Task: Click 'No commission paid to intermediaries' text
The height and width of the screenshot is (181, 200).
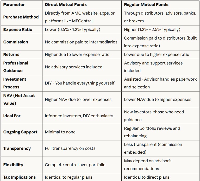Action: (x=81, y=42)
